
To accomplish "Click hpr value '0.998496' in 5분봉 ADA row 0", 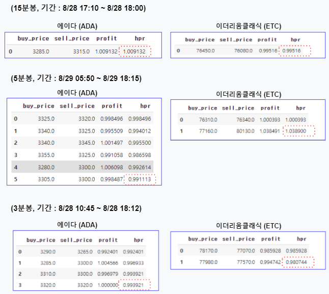I will click(140, 119).
